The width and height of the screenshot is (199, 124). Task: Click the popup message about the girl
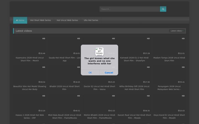tap(99, 61)
